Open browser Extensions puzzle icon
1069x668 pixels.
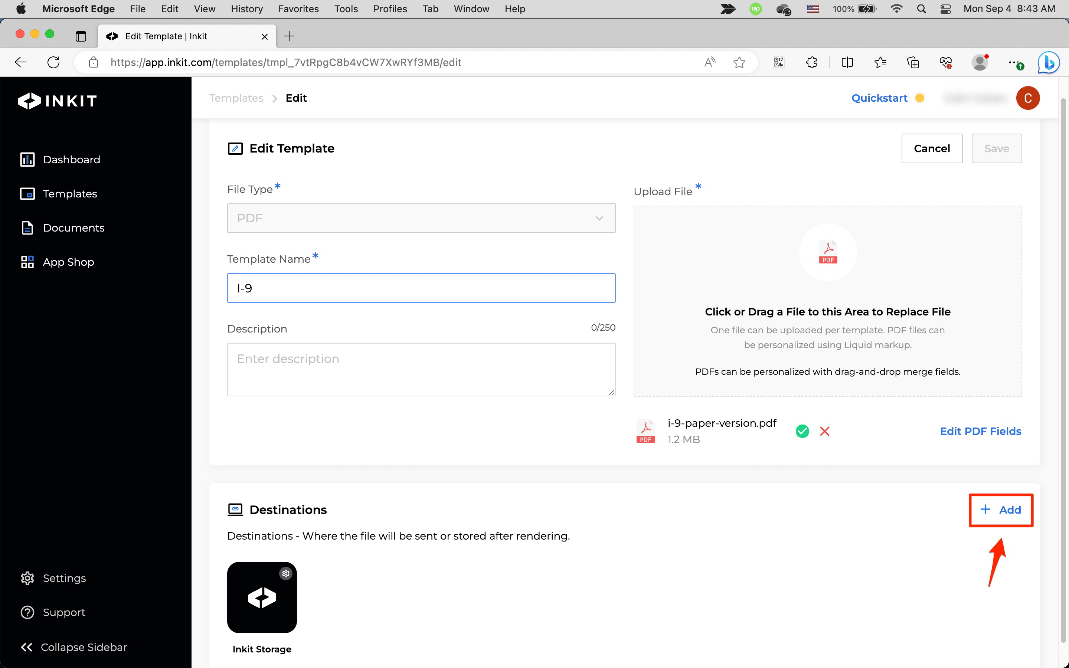811,62
